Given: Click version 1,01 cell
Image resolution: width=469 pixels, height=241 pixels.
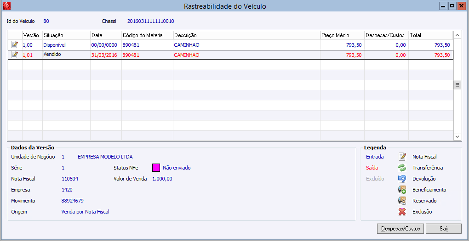Looking at the screenshot, I should tap(33, 55).
